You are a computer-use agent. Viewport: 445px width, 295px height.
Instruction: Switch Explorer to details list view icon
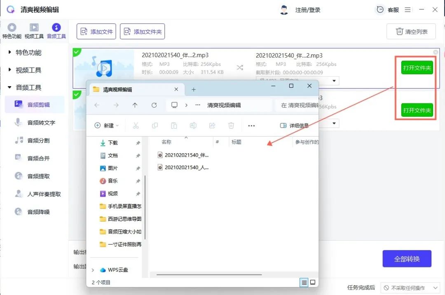(304, 282)
